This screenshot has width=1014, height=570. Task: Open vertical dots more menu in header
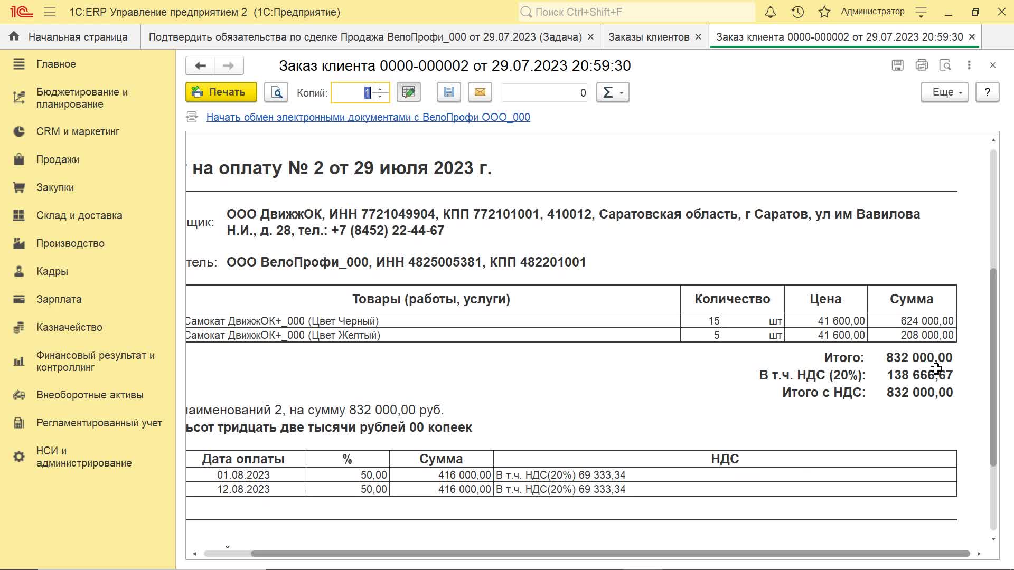(x=969, y=65)
